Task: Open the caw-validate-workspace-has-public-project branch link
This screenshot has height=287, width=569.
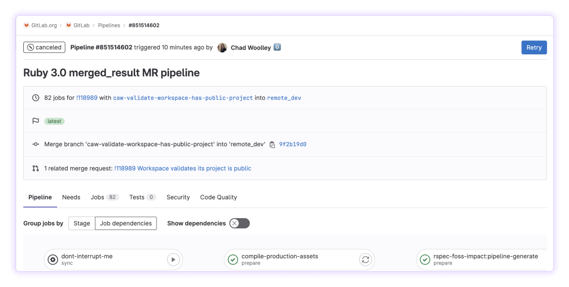Action: pyautogui.click(x=183, y=98)
